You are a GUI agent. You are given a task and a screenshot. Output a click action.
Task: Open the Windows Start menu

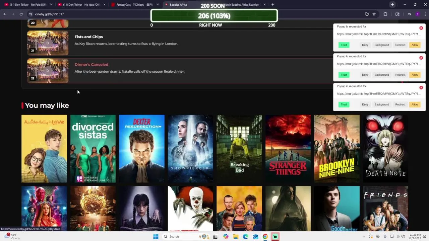156,237
